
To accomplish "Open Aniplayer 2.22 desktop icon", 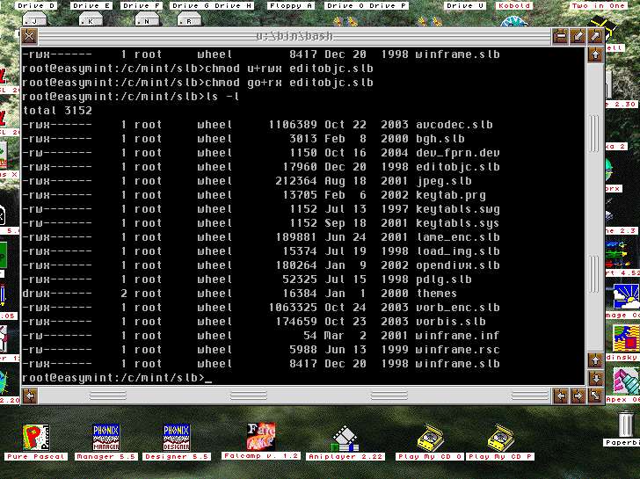I will coord(345,437).
